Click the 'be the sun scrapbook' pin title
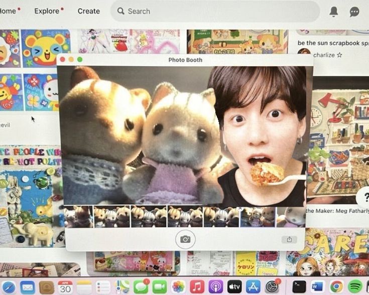 pyautogui.click(x=333, y=43)
